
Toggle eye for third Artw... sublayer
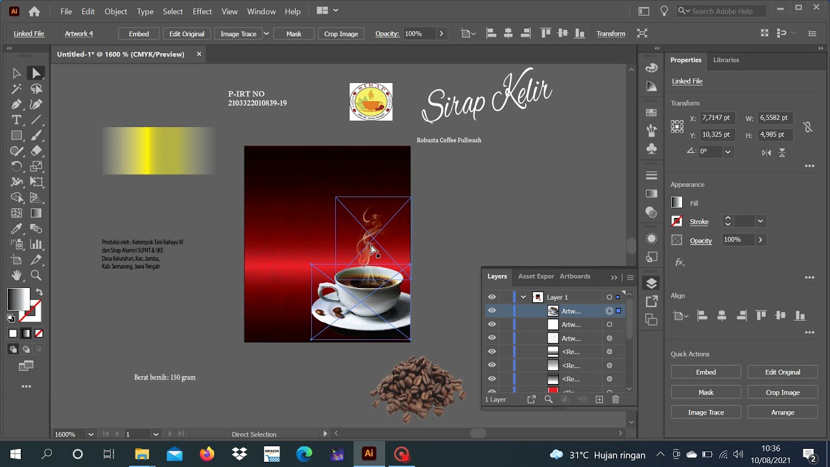[x=492, y=338]
